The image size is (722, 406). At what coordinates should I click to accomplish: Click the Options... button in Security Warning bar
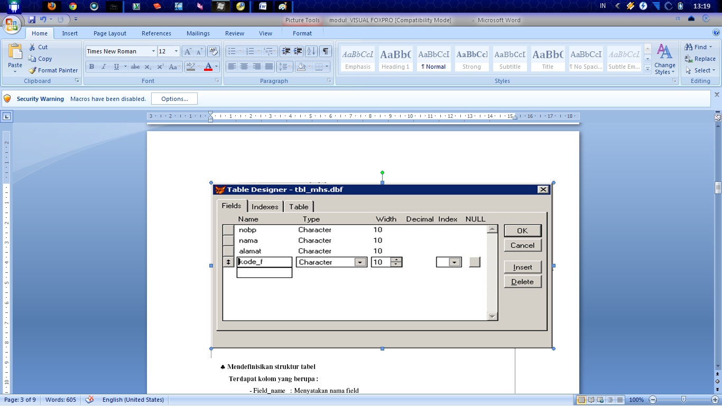[x=174, y=99]
